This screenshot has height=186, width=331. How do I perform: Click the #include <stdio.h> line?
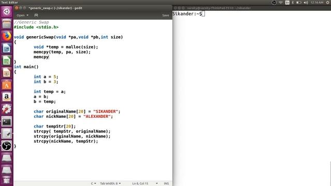point(36,27)
